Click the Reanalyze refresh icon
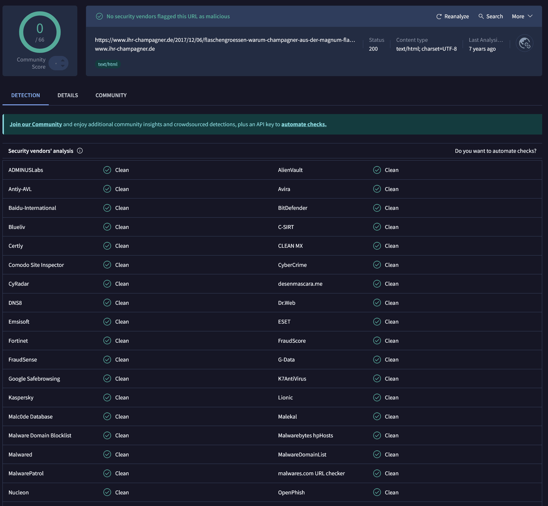Screen dimensions: 548x506 point(439,16)
